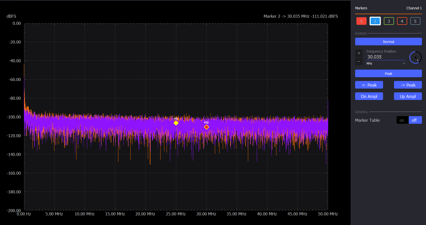Viewport: 426px width, 225px height.
Task: Click the Dn Ampl button
Action: pyautogui.click(x=369, y=96)
